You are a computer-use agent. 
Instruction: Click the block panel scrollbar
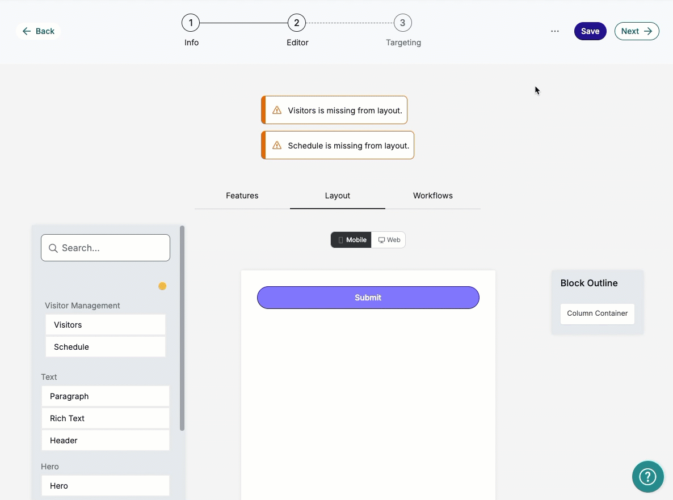click(182, 328)
